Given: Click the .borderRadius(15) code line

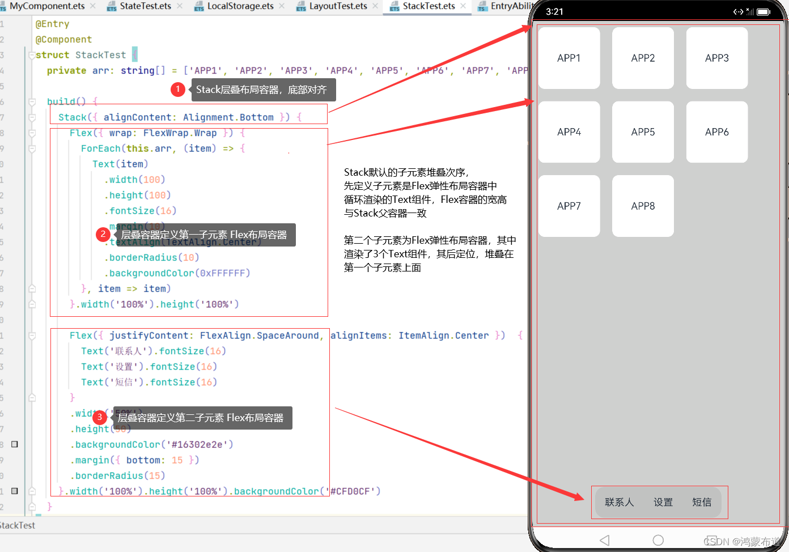Looking at the screenshot, I should pos(117,475).
